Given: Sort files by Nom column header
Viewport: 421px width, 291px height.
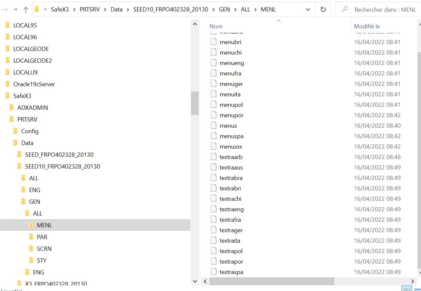Looking at the screenshot, I should pyautogui.click(x=216, y=26).
